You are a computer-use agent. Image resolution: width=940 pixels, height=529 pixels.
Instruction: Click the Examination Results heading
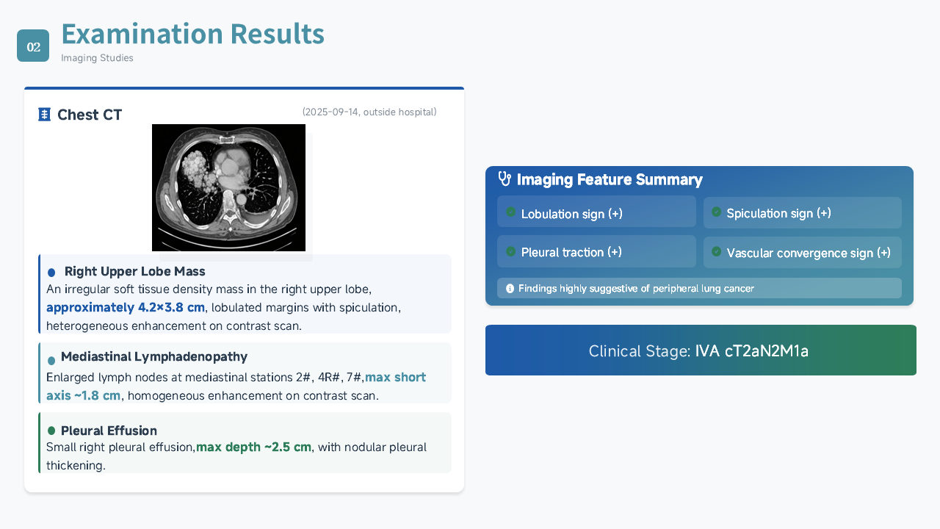coord(192,35)
